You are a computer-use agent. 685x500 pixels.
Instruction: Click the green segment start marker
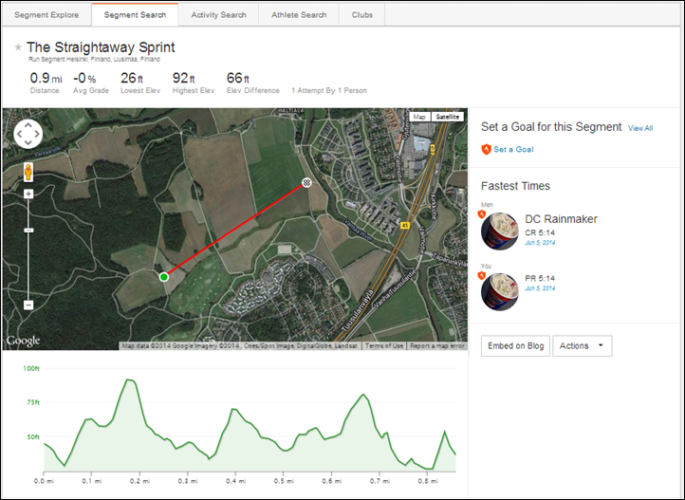(x=164, y=277)
